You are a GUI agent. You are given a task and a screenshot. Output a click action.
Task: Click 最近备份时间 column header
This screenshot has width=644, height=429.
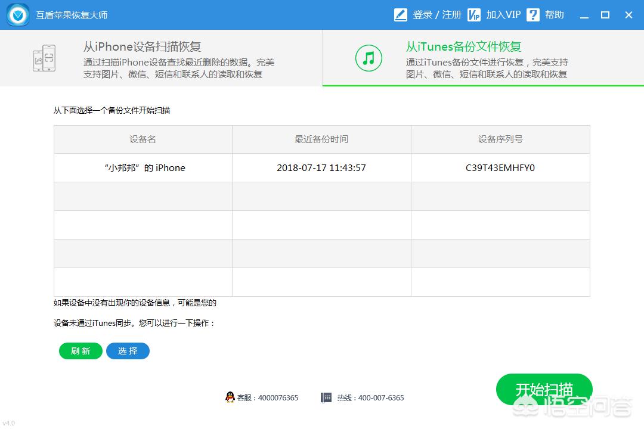point(321,139)
